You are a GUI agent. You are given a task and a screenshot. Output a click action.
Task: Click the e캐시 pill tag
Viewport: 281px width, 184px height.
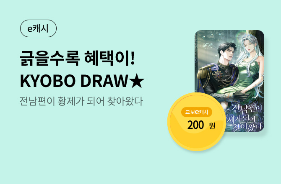click(38, 28)
